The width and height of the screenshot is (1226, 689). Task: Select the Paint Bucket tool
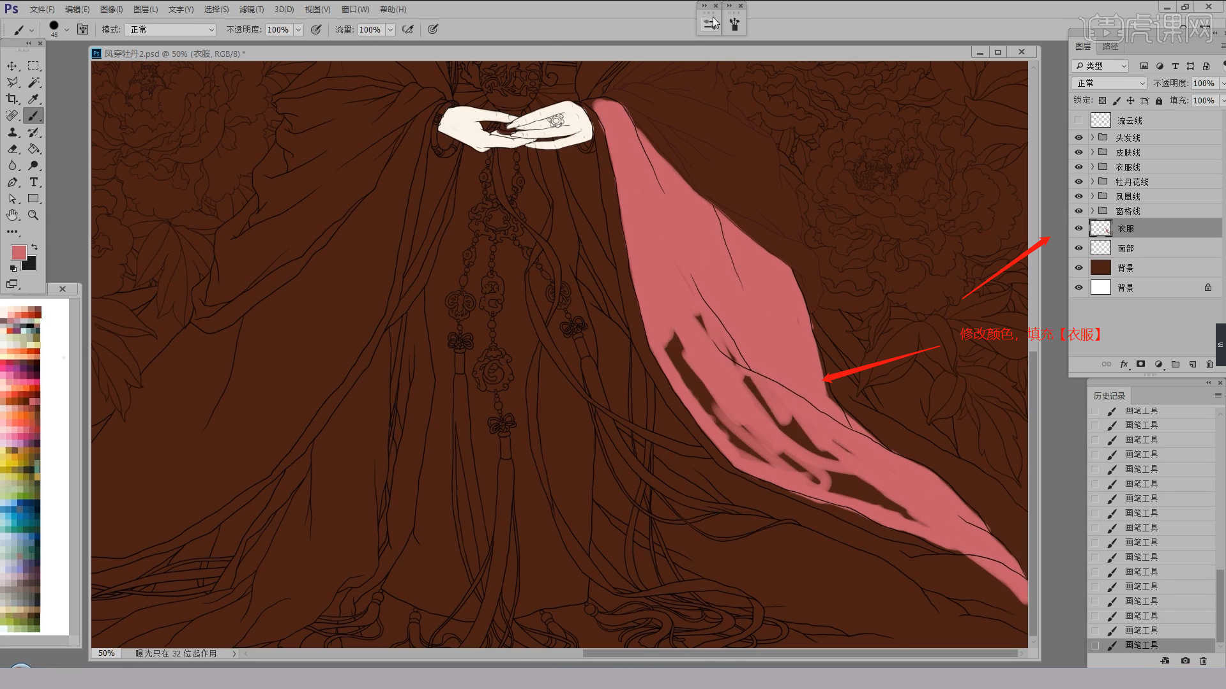coord(34,149)
